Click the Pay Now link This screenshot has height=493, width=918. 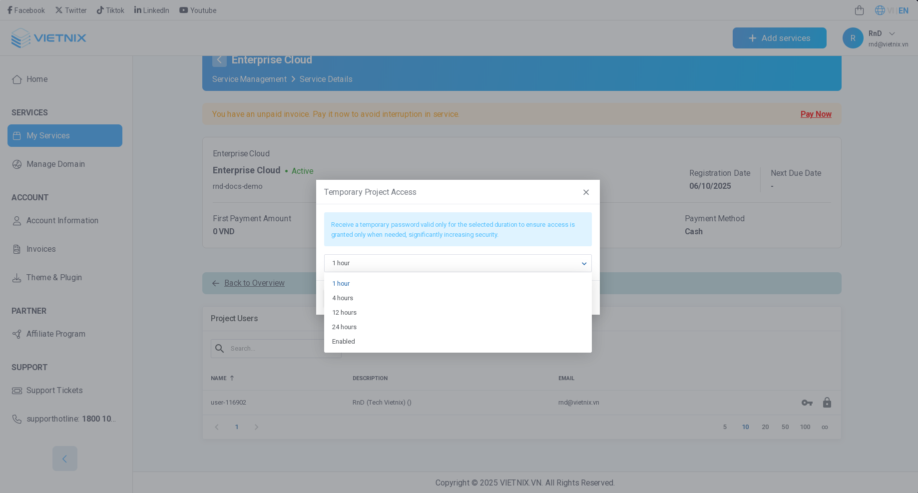(816, 114)
